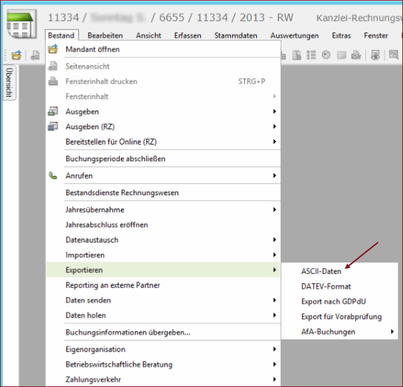Select DATEV-Format export option
This screenshot has width=403, height=387.
(x=326, y=286)
